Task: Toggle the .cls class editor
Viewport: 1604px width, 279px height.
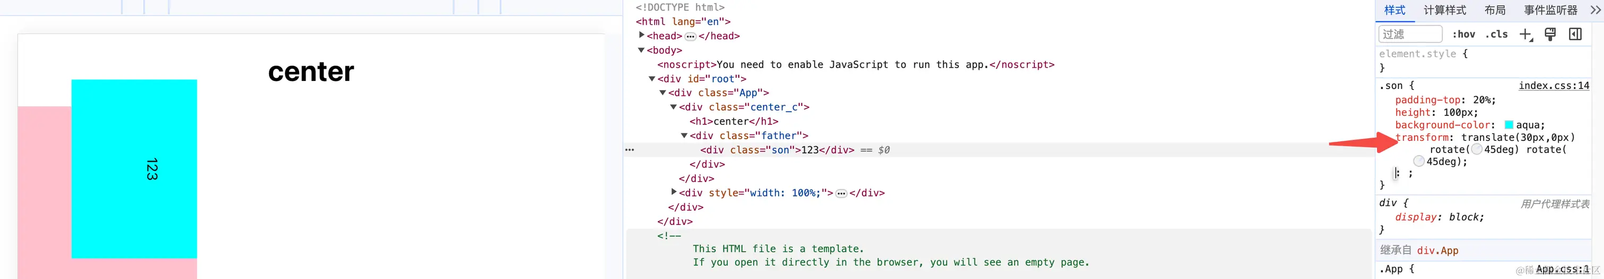Action: click(1496, 35)
